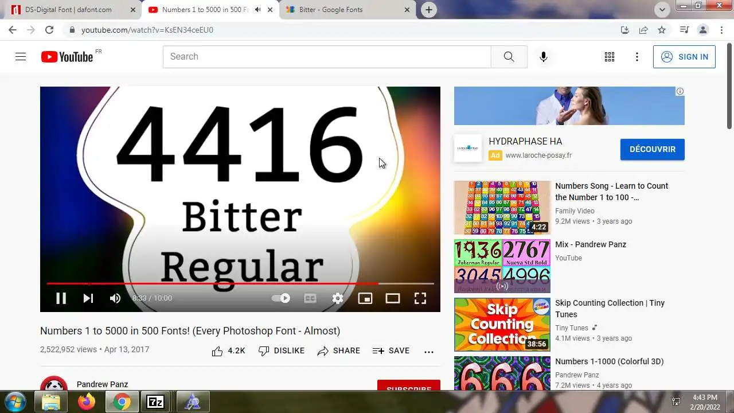Click the DISLIKE button
Viewport: 734px width, 413px height.
282,351
